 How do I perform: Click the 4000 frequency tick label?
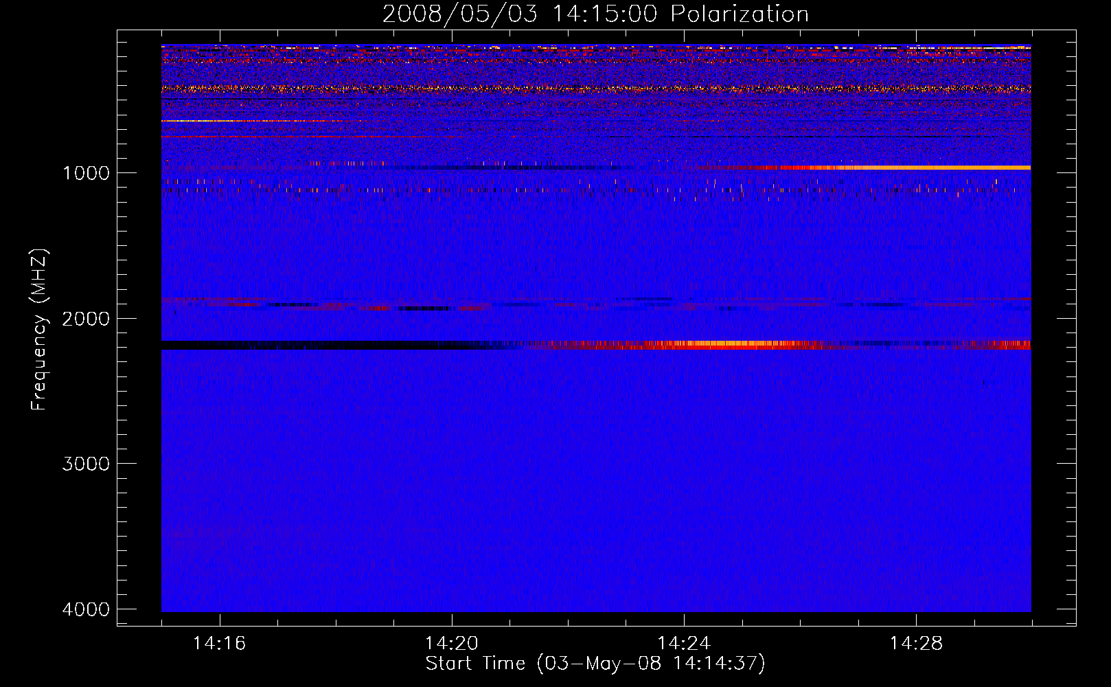click(87, 609)
